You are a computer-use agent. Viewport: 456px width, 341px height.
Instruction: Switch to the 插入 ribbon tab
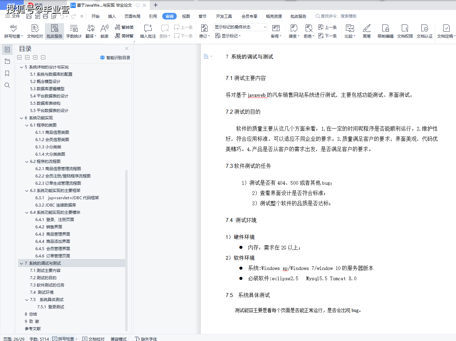click(112, 16)
